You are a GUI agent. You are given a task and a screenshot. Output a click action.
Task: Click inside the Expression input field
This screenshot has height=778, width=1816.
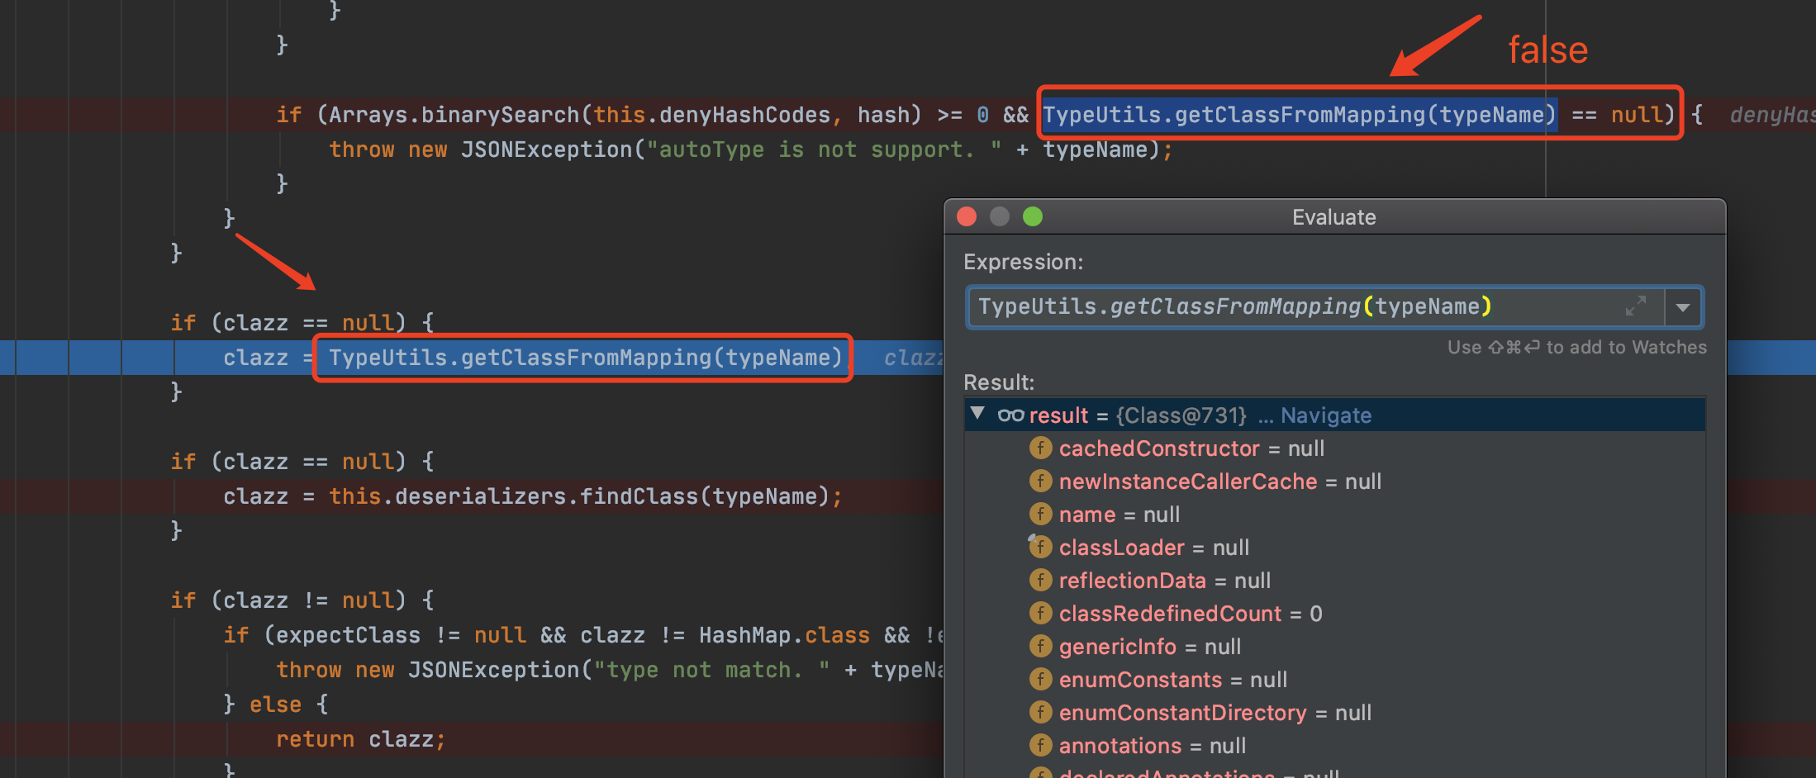1289,307
